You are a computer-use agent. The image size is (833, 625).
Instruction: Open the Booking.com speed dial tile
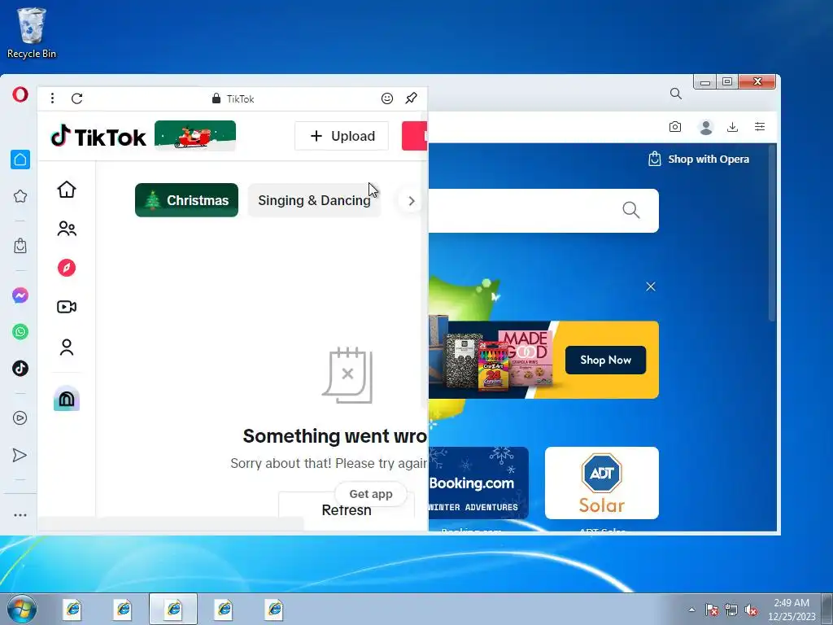point(478,483)
